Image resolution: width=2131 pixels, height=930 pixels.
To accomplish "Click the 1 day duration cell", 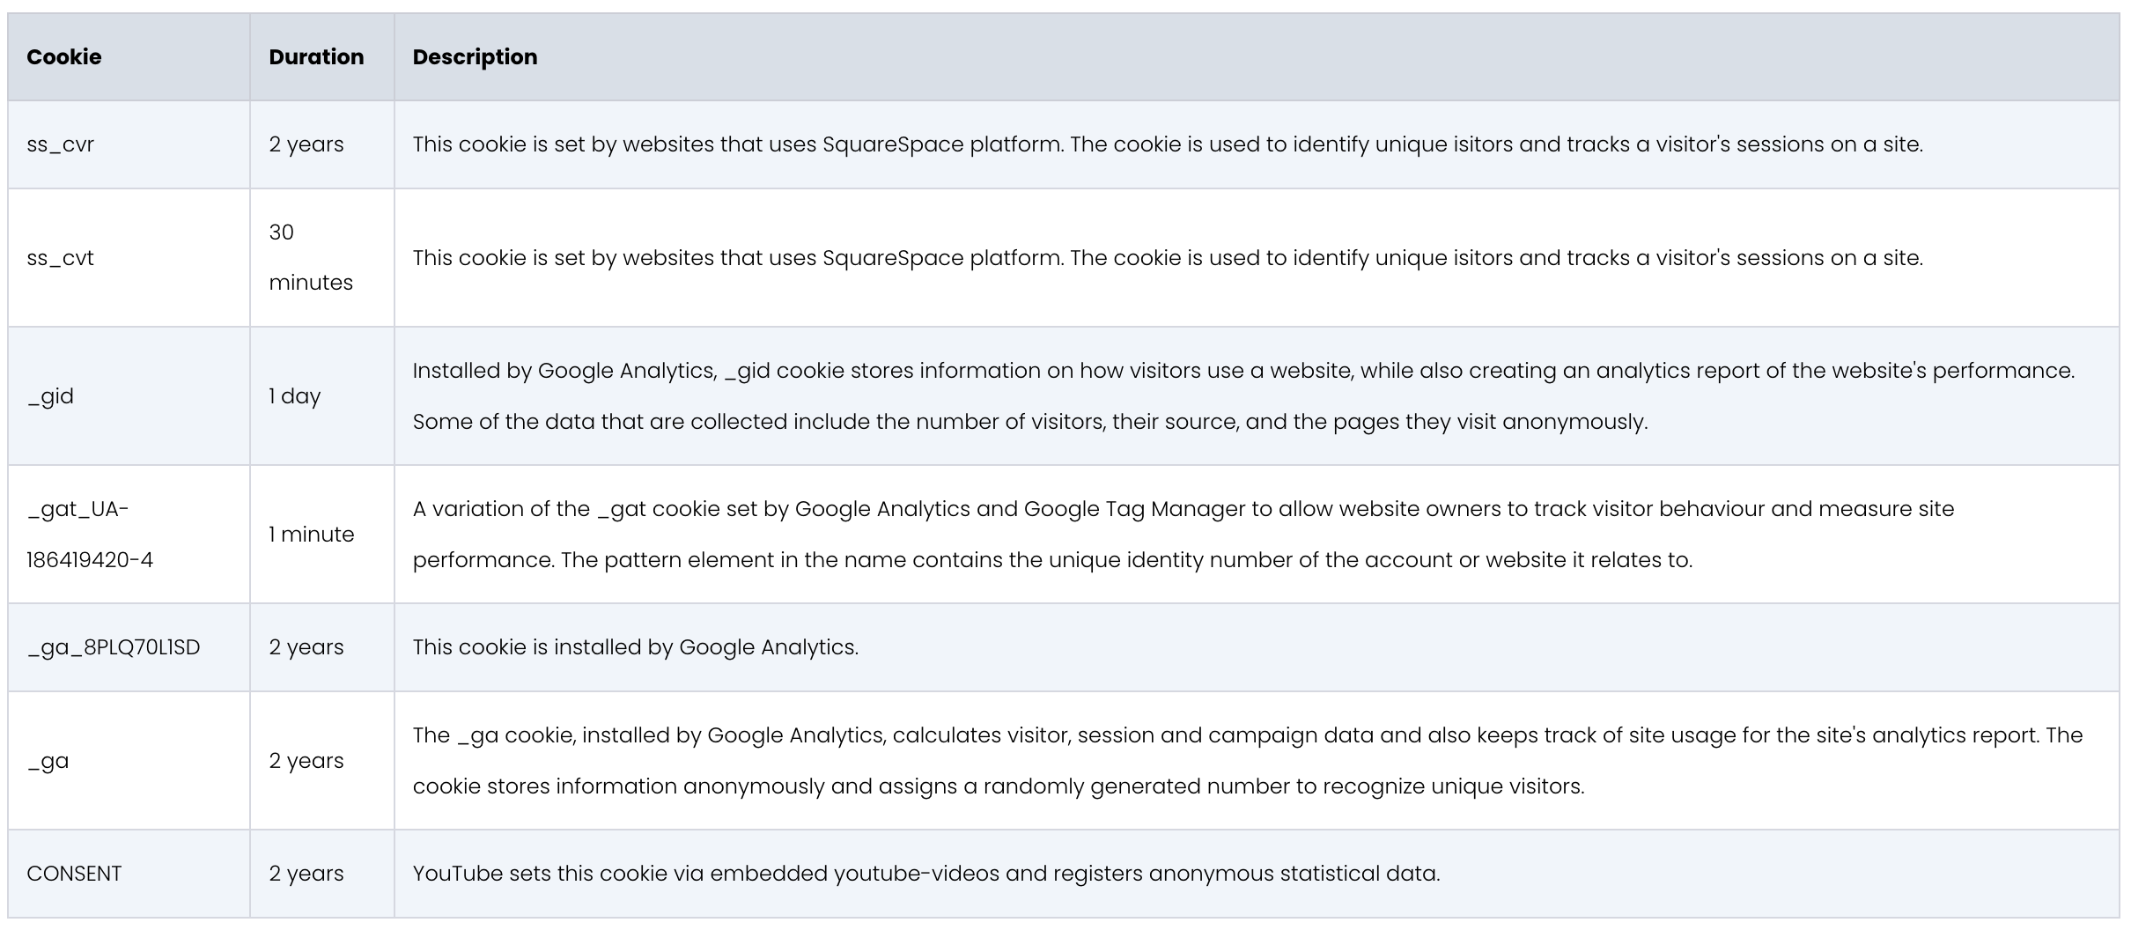I will pos(295,396).
